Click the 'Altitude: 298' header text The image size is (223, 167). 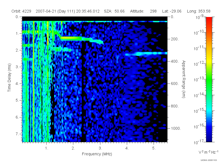143,11
